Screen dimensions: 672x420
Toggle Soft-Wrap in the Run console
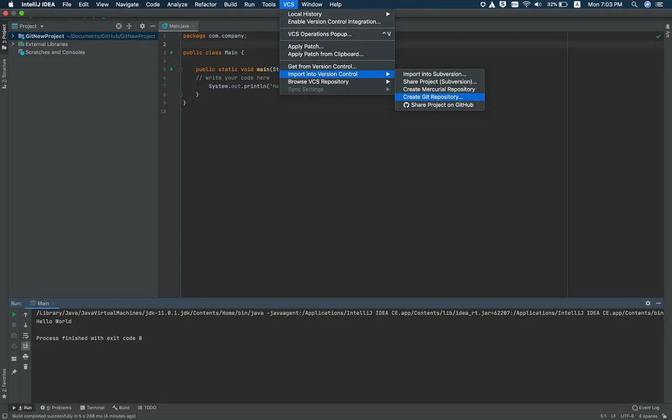tap(26, 335)
